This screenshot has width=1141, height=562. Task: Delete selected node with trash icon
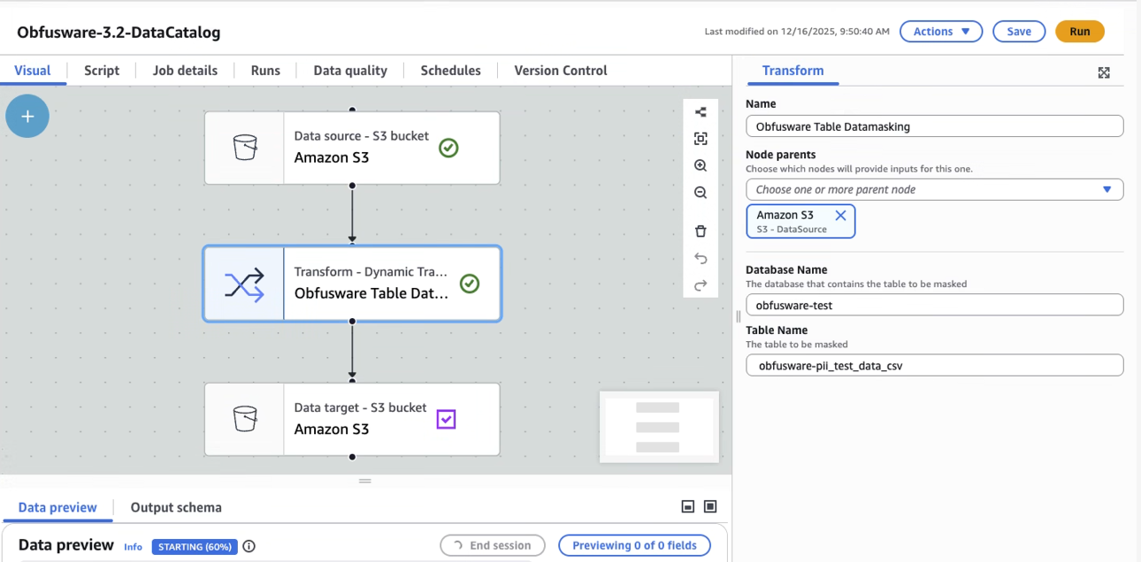click(701, 232)
